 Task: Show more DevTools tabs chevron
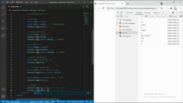163,13
